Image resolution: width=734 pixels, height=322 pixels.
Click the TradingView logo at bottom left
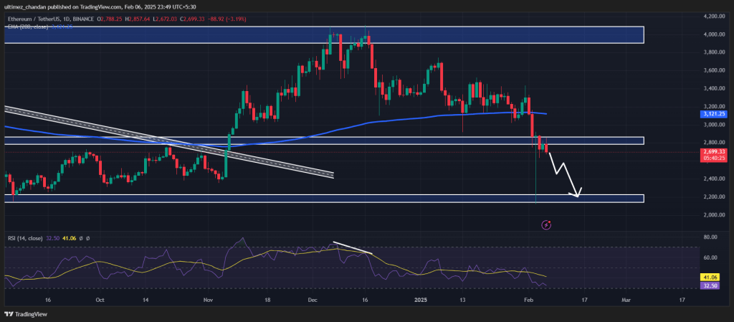(x=26, y=314)
